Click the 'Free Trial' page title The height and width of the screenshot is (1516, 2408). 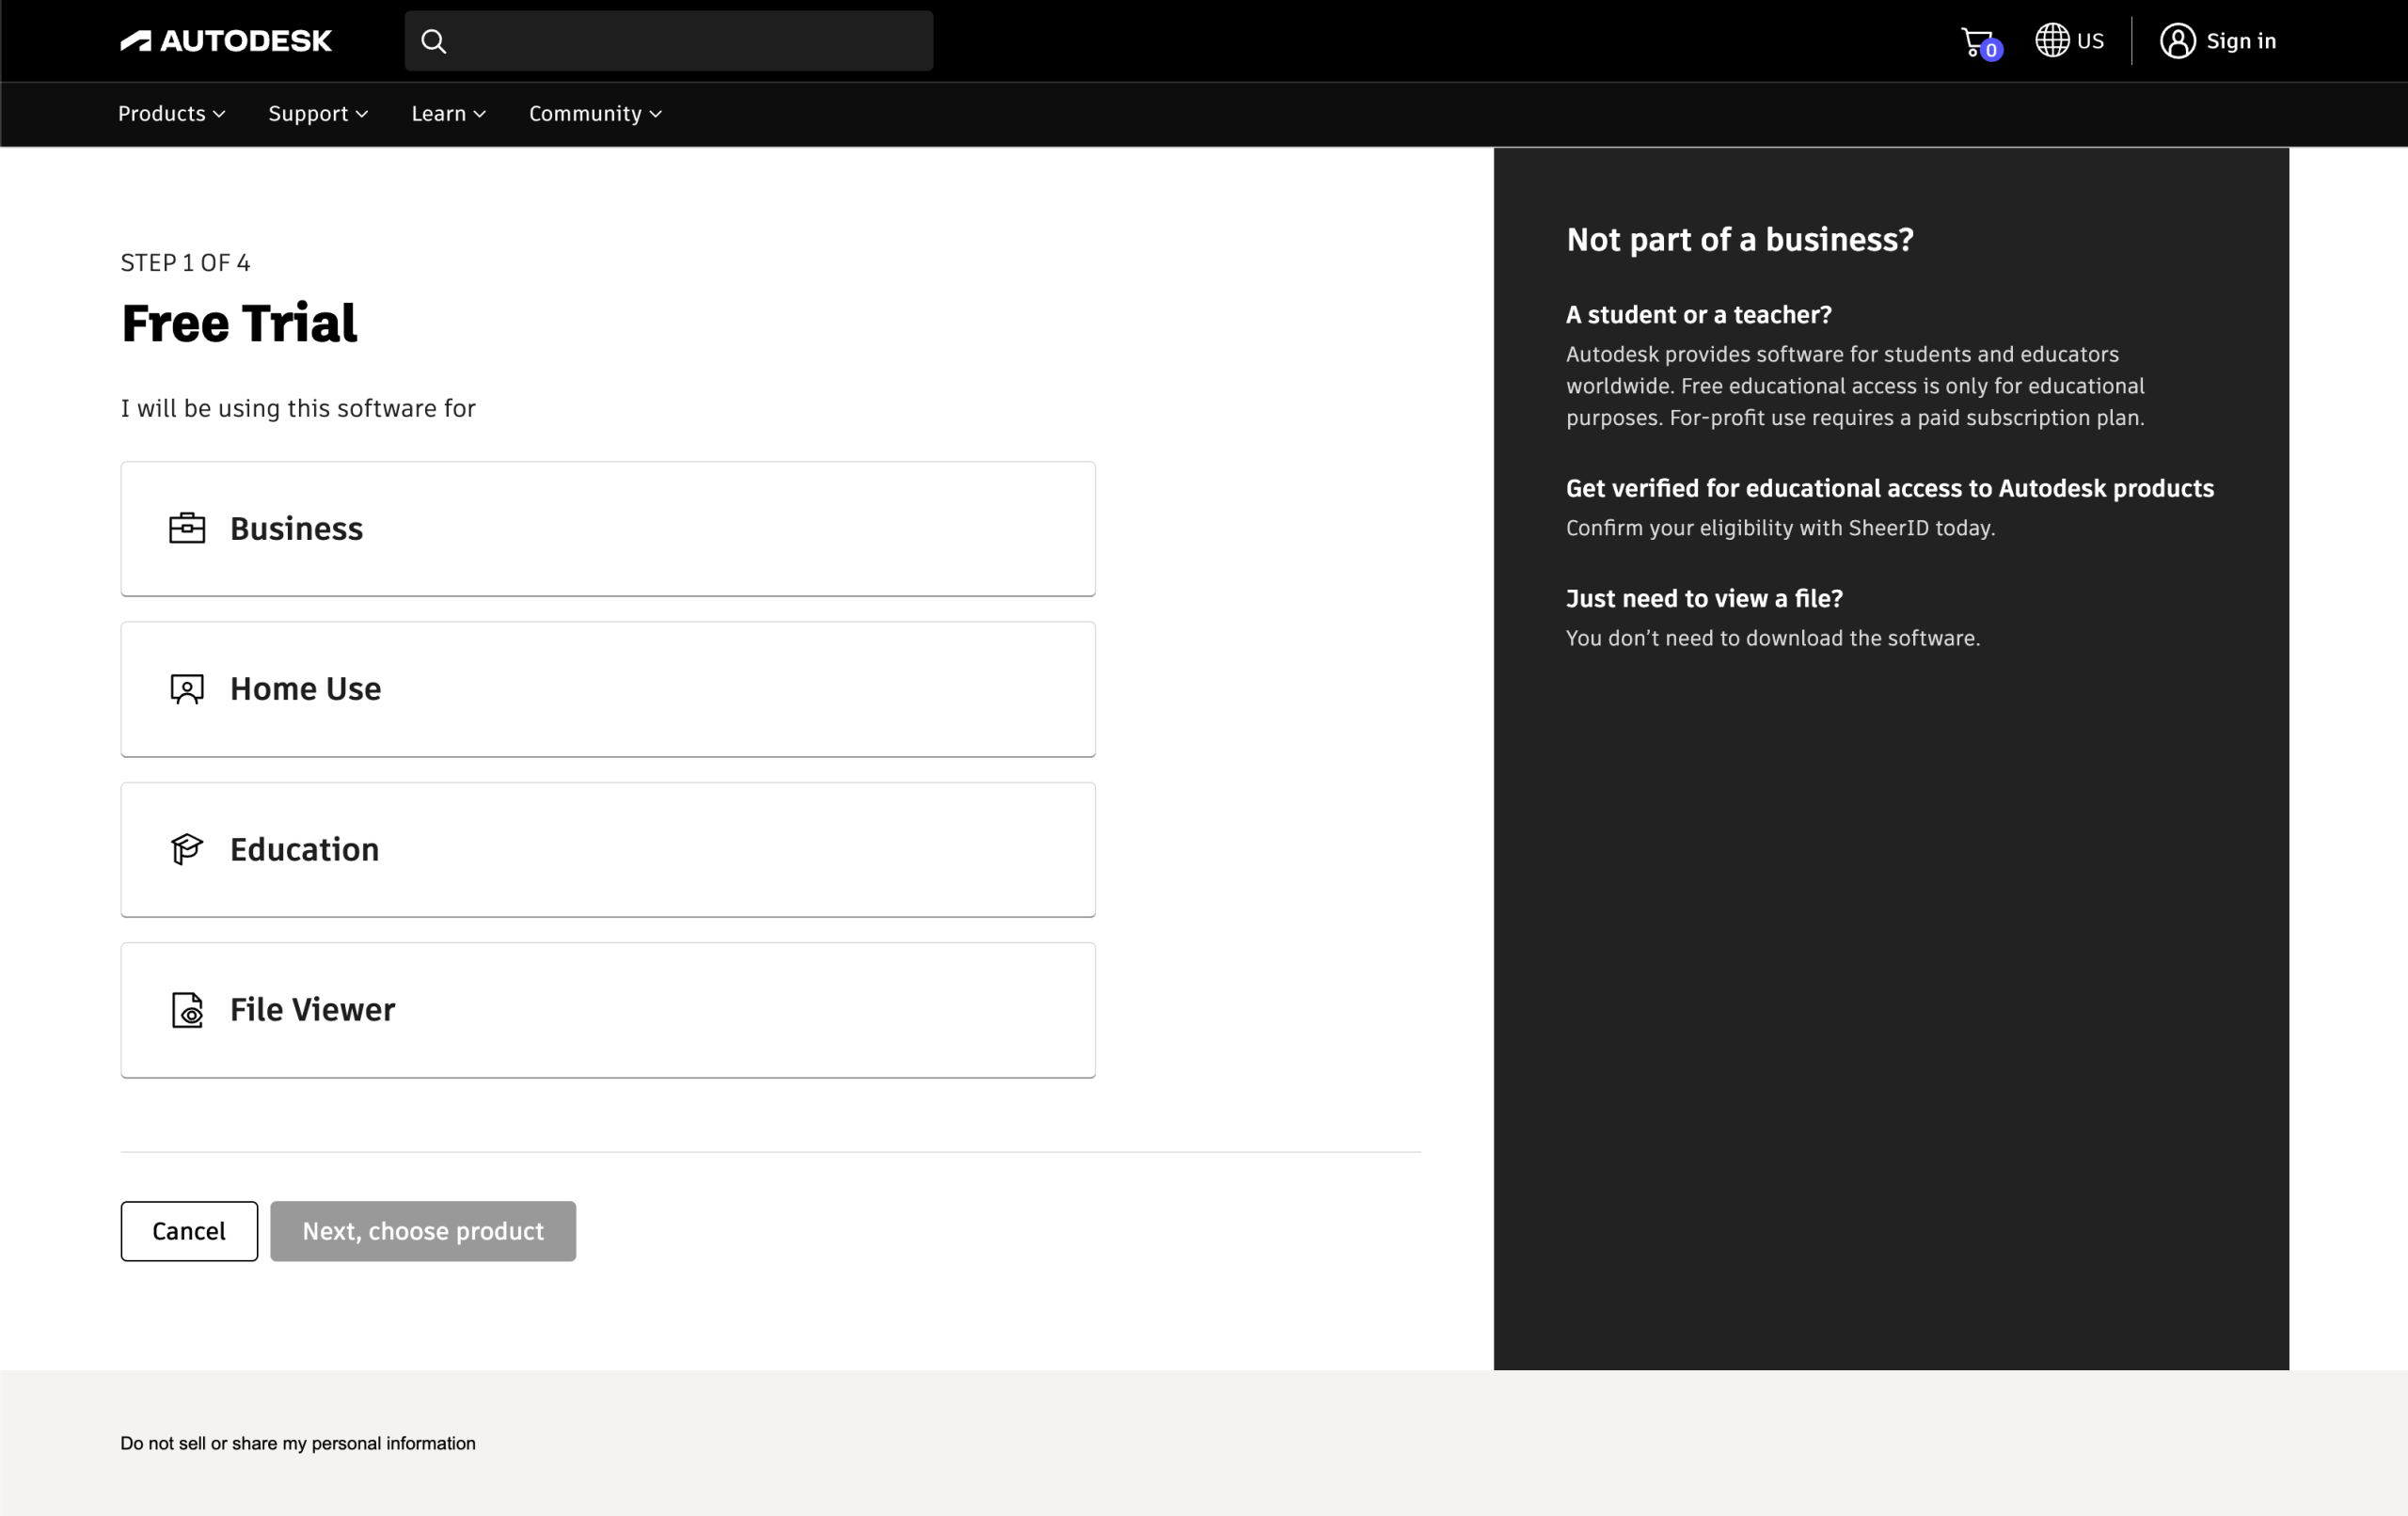(239, 323)
